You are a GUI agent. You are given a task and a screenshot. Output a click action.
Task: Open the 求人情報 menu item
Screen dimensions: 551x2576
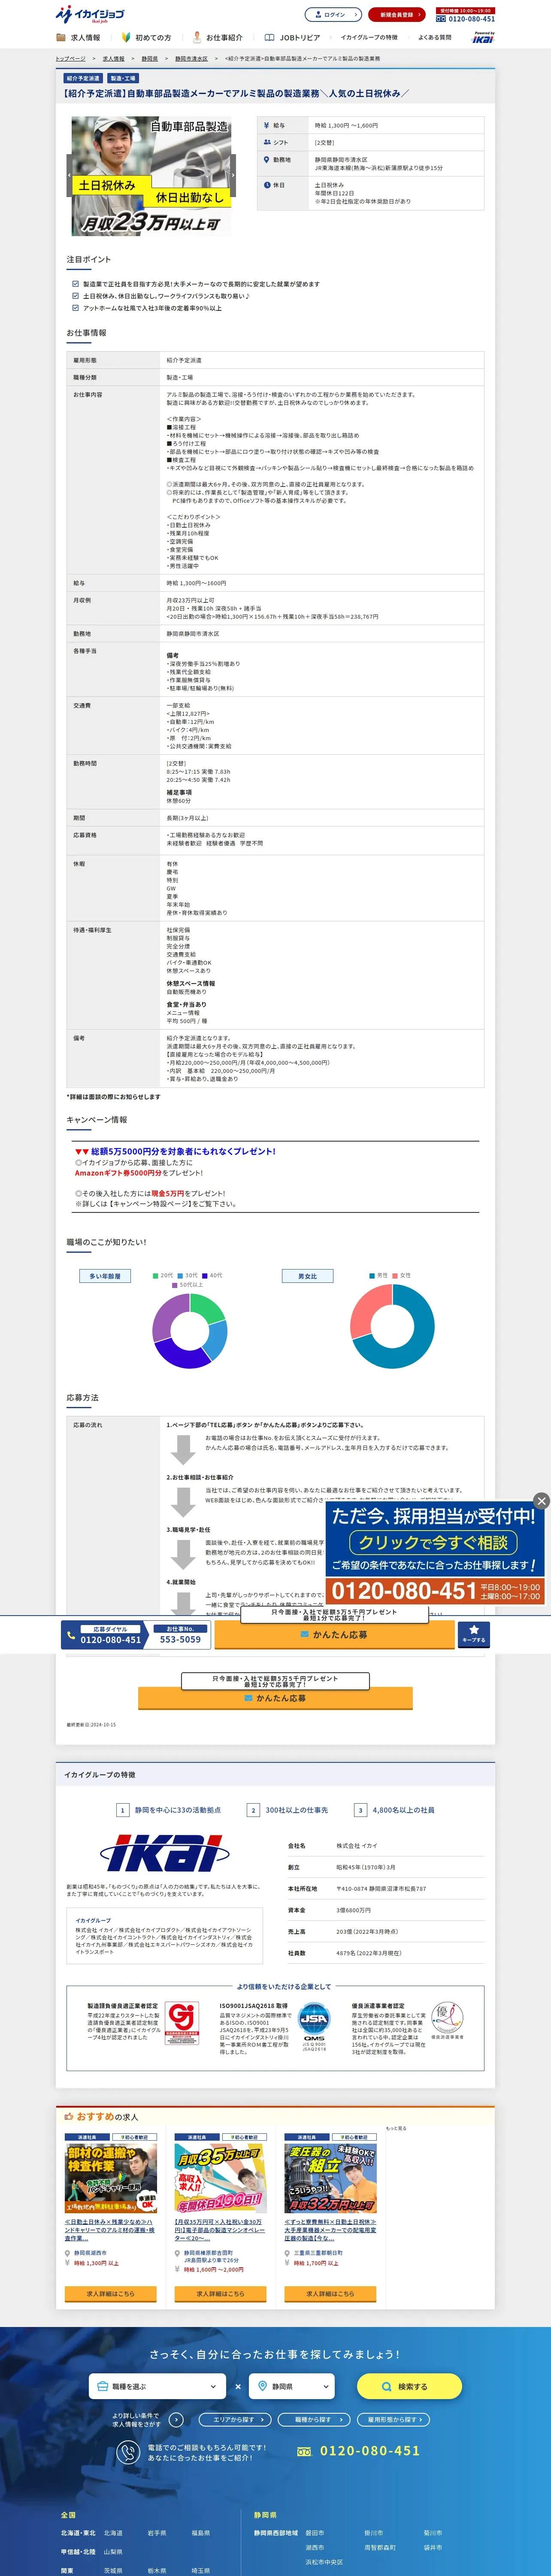point(79,38)
